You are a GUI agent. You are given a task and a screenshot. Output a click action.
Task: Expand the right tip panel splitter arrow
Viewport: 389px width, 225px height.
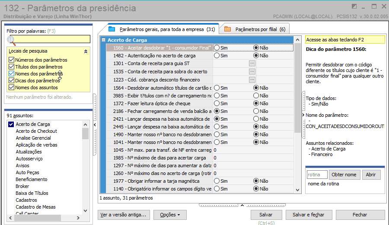(x=303, y=115)
